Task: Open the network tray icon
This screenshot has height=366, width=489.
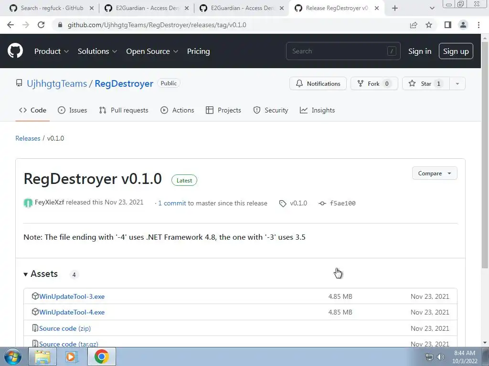Action: tap(429, 357)
